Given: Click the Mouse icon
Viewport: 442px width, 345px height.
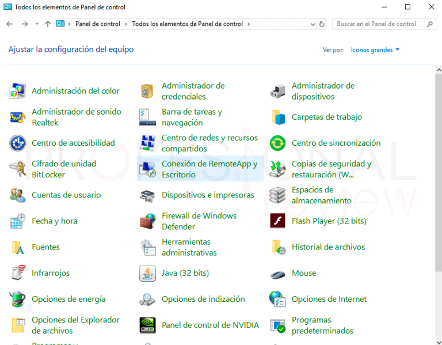Looking at the screenshot, I should [277, 275].
